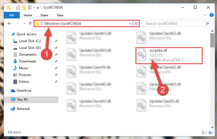The image size is (217, 139).
Task: Click the search magnifier icon
Action: 207,23
